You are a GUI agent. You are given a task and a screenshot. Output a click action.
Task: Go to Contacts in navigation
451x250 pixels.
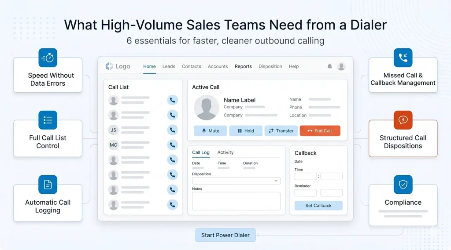click(x=191, y=66)
